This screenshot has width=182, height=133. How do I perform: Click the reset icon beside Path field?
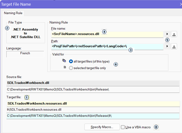coord(174,46)
